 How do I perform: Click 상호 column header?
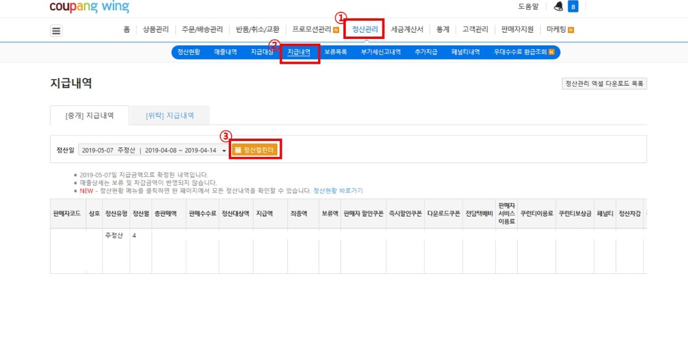pyautogui.click(x=94, y=214)
